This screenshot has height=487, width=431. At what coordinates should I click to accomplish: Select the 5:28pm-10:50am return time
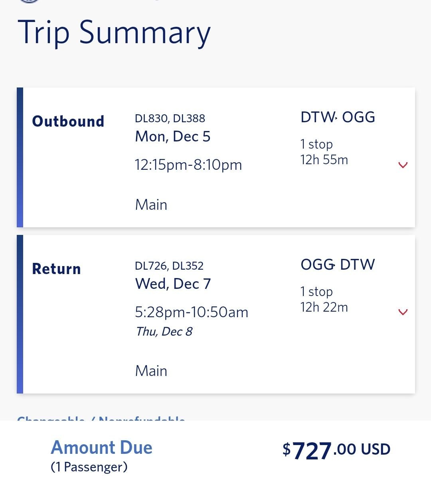pyautogui.click(x=192, y=312)
